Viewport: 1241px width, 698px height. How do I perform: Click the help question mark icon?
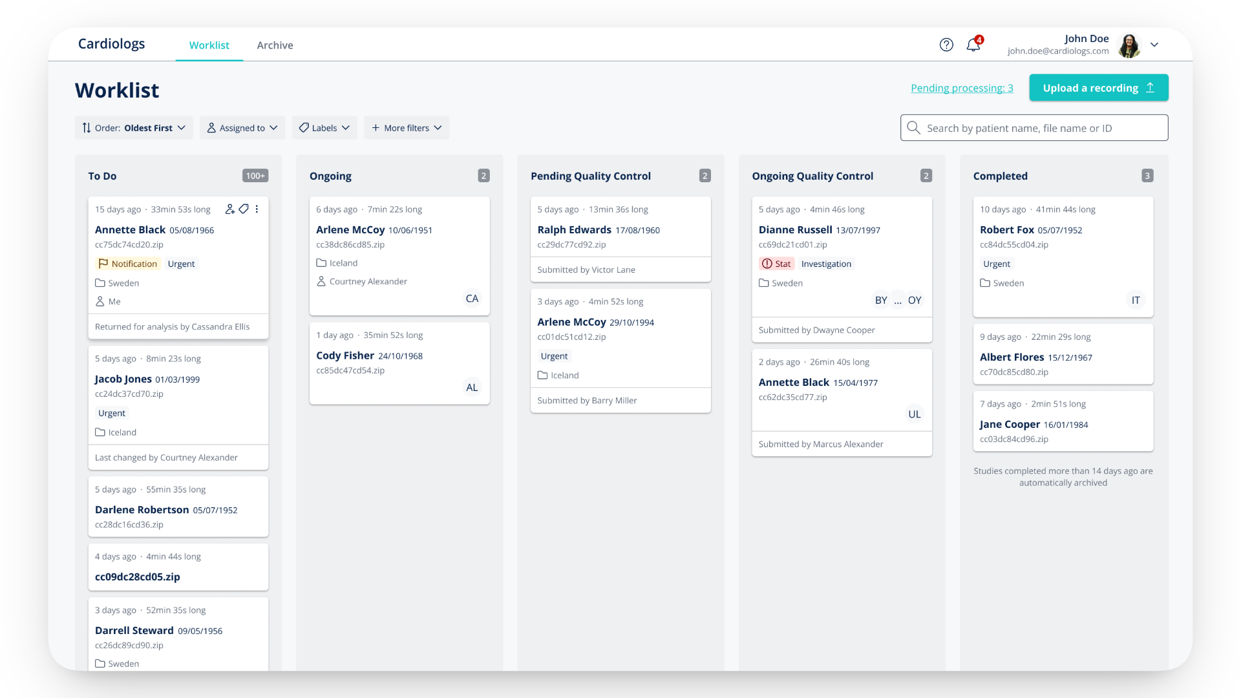(946, 45)
